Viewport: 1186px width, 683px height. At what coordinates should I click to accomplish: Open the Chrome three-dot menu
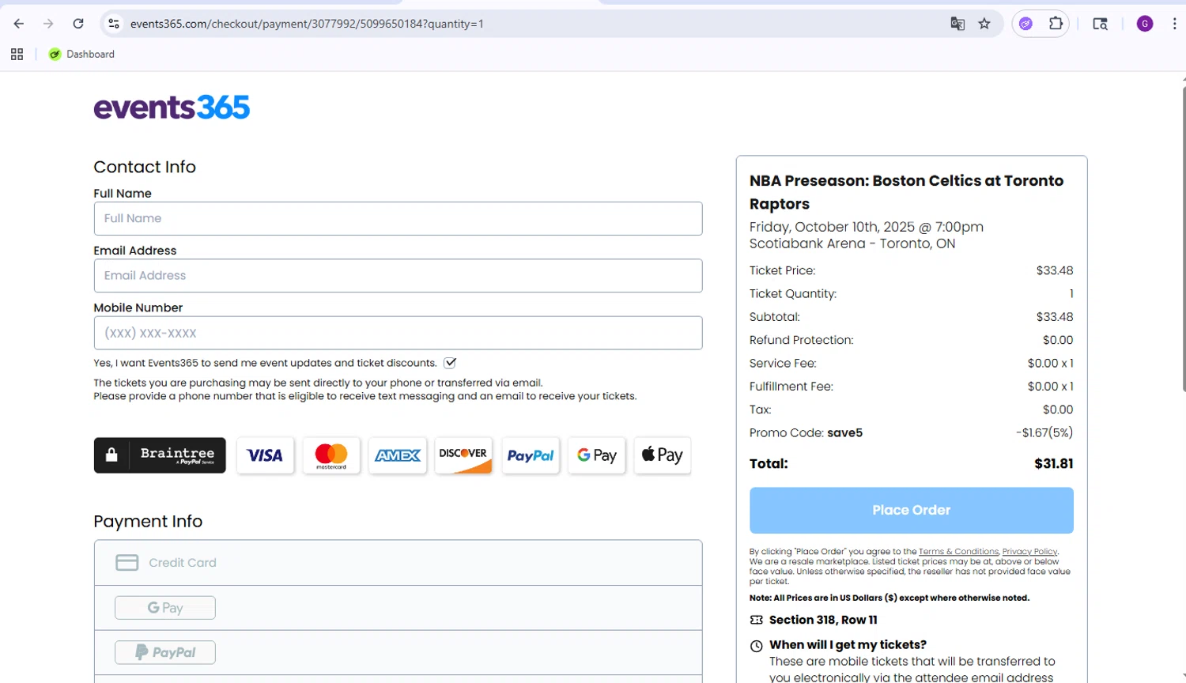click(x=1174, y=24)
